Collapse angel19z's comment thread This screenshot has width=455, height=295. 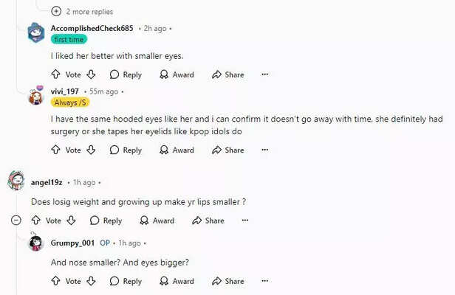[16, 221]
